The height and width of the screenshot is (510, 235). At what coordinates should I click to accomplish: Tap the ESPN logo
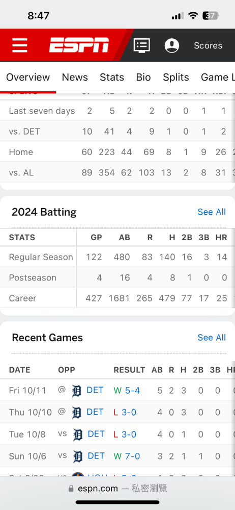79,45
